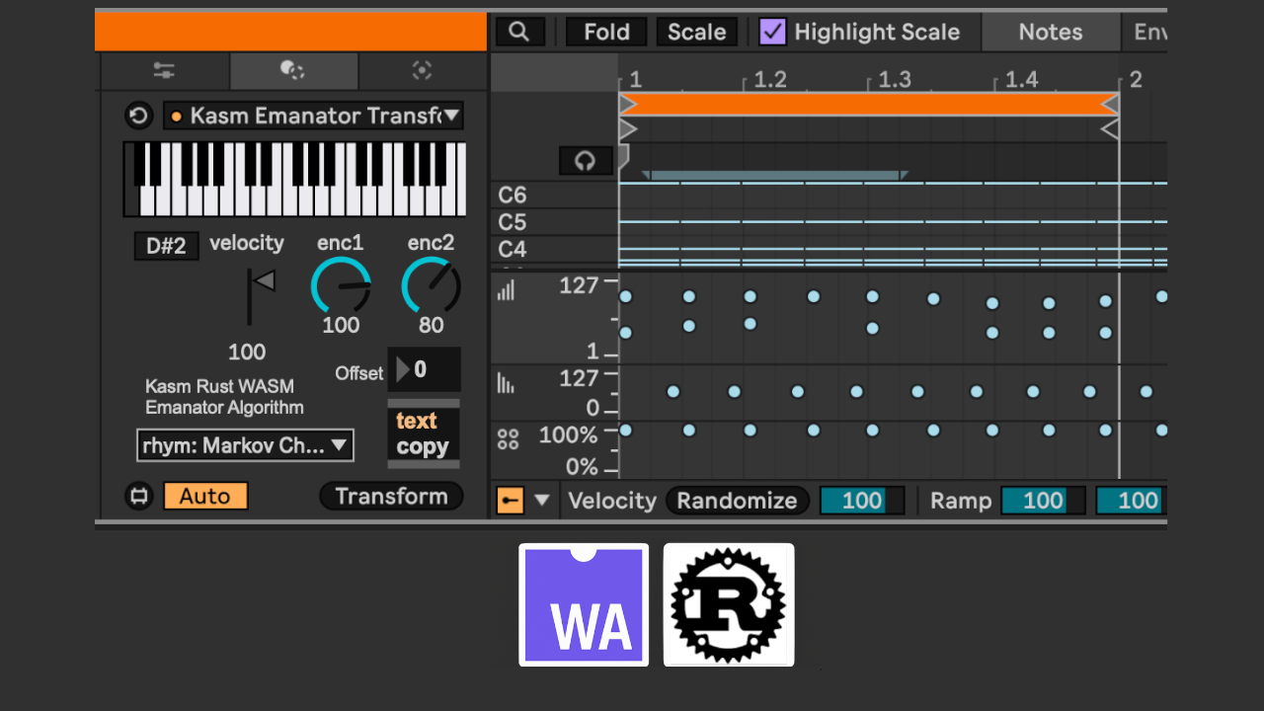Screen dimensions: 1264x711
Task: Switch to the Notes tab
Action: (x=1051, y=32)
